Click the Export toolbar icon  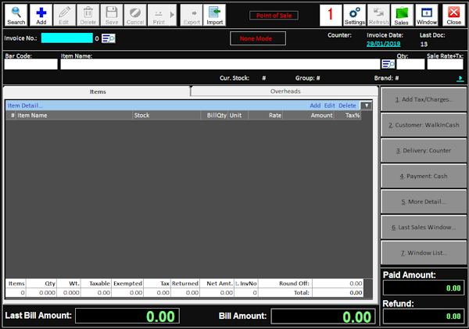coord(192,16)
